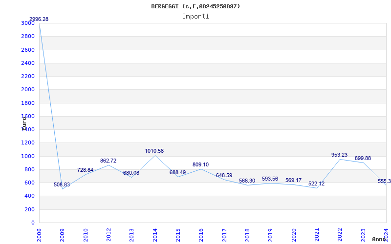Select the 508.83 data label
The image size is (391, 244).
point(62,185)
